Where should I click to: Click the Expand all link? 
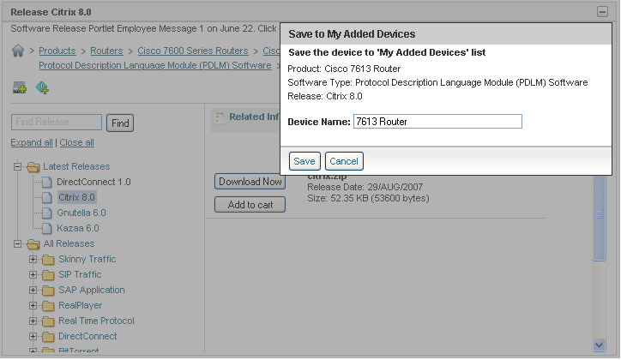(x=32, y=143)
